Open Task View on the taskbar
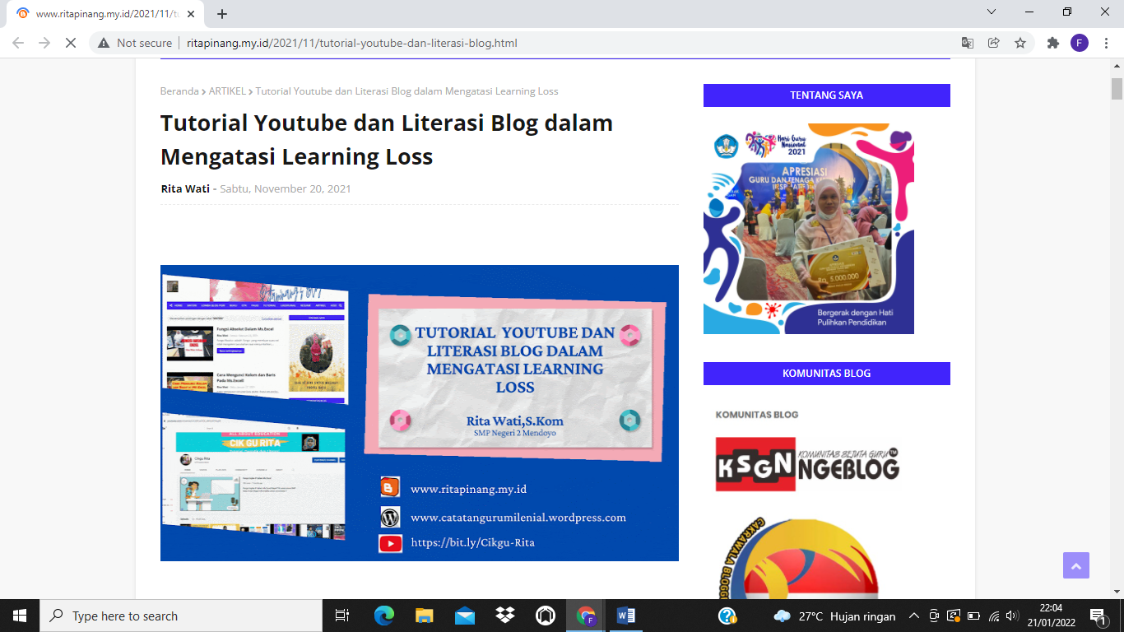This screenshot has width=1124, height=632. point(342,616)
